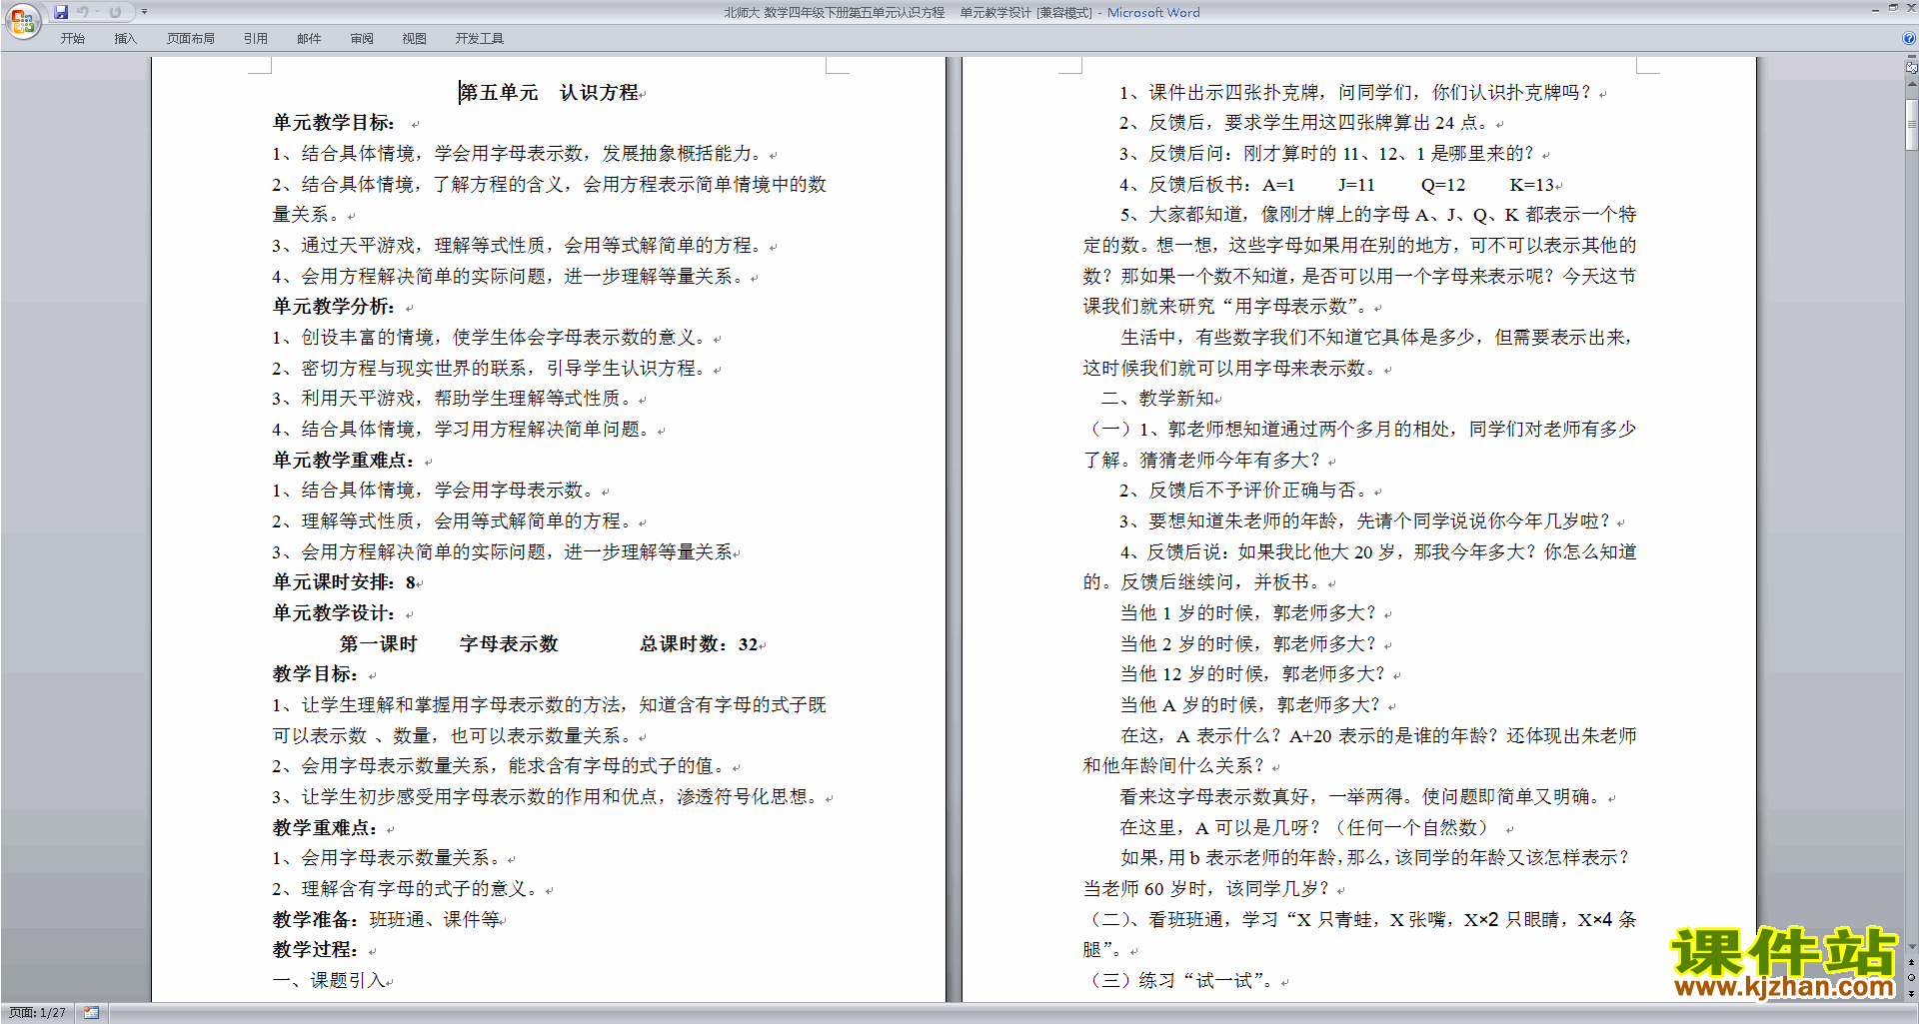The width and height of the screenshot is (1919, 1024).
Task: Open Select Browse Object round button
Action: 1911,978
